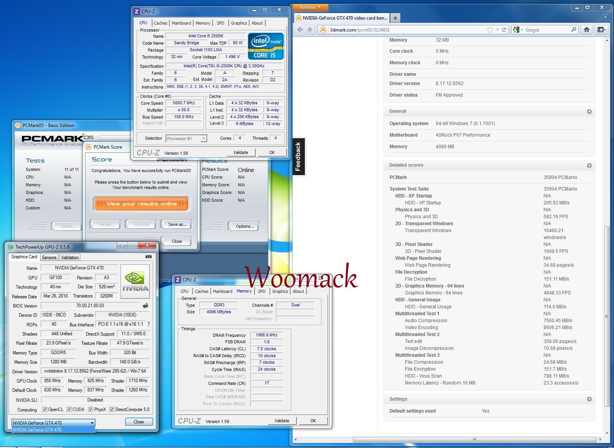Click the scrollbar right arrow in Firefox
614x448 pixels.
tap(600, 439)
